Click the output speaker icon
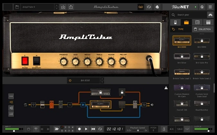The height and width of the screenshot is (135, 217). click(152, 105)
